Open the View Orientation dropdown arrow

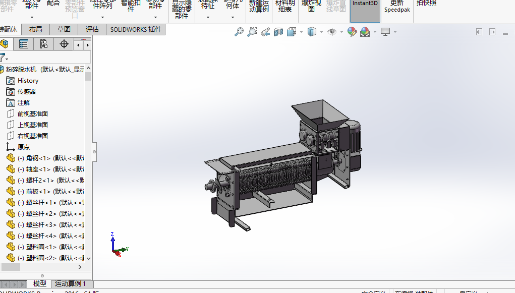click(301, 32)
